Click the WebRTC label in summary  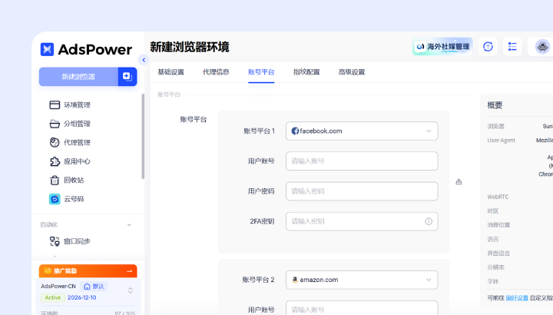(x=498, y=197)
